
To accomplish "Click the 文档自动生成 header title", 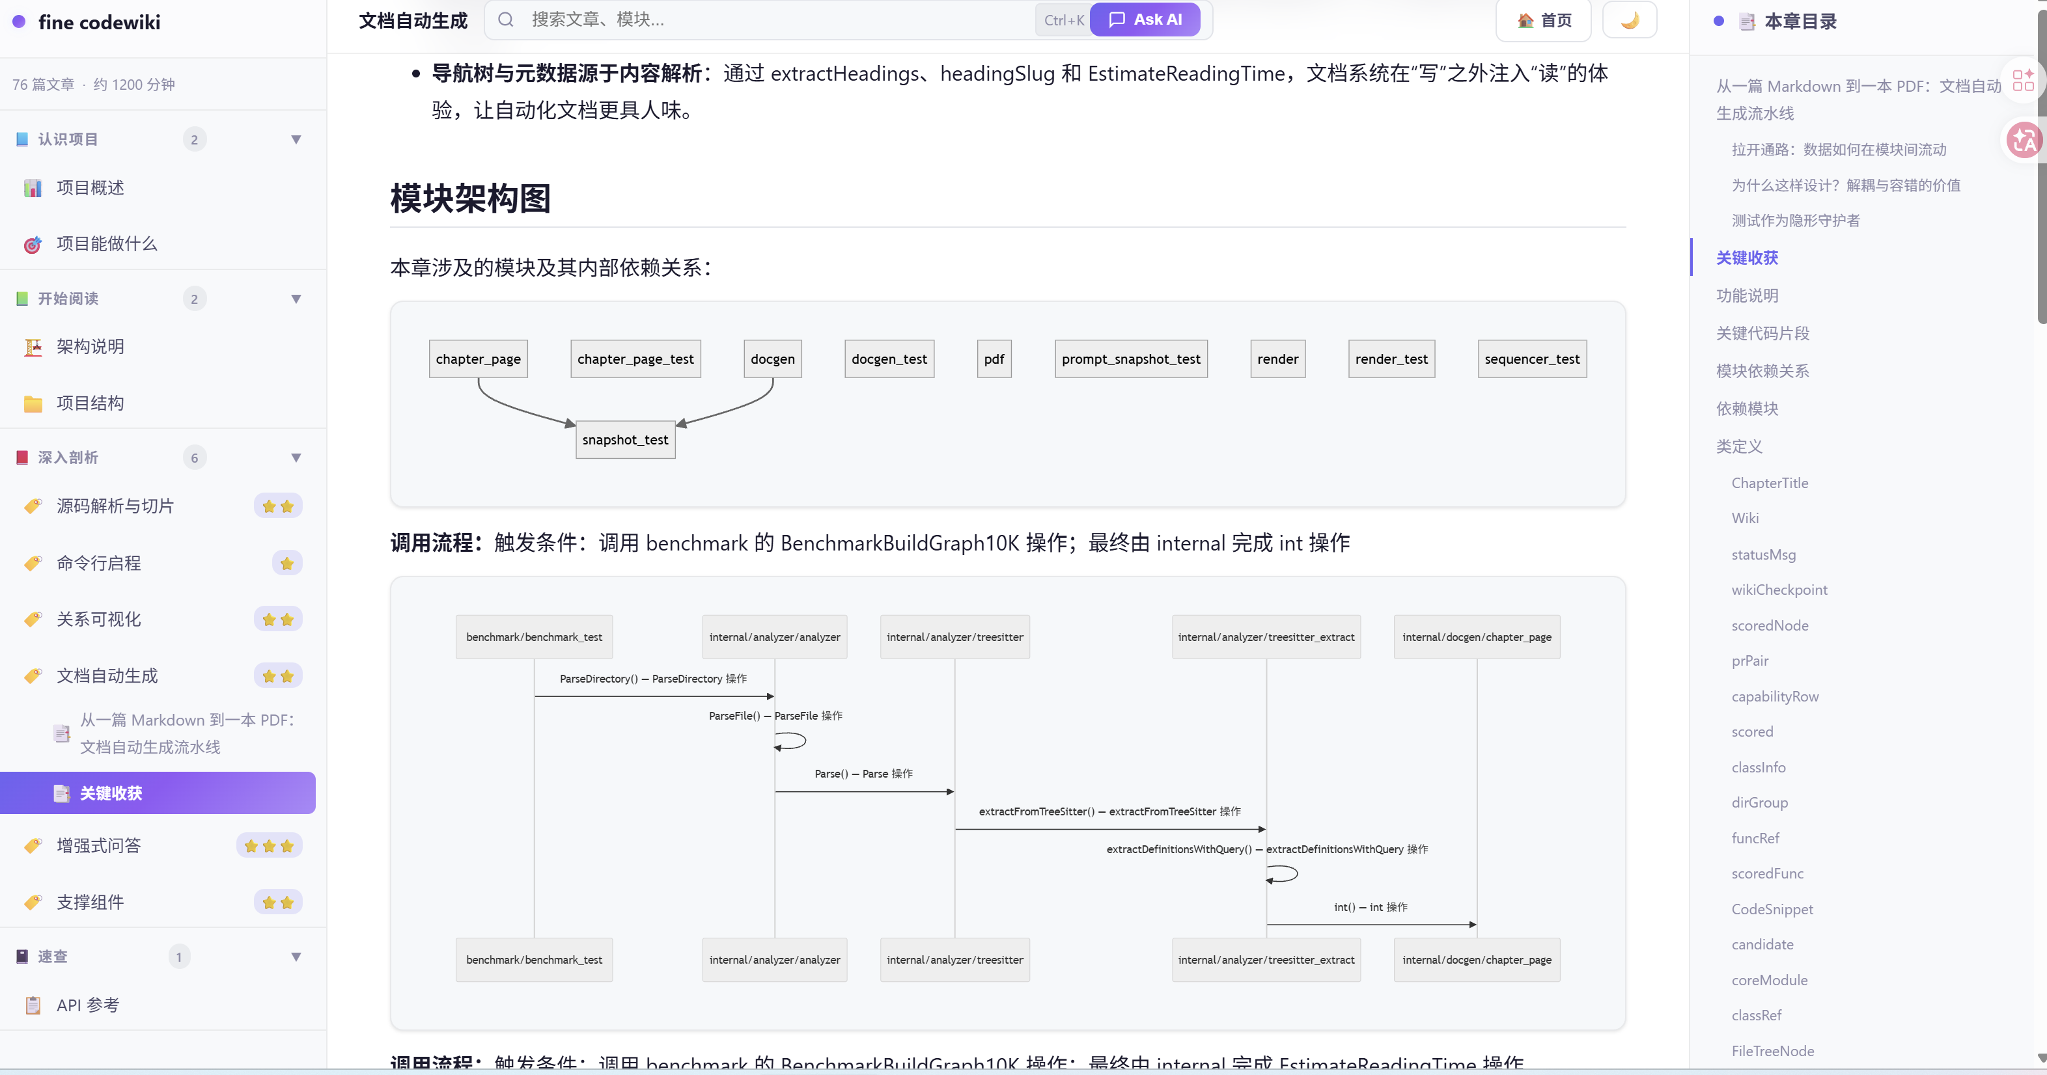I will click(x=413, y=21).
